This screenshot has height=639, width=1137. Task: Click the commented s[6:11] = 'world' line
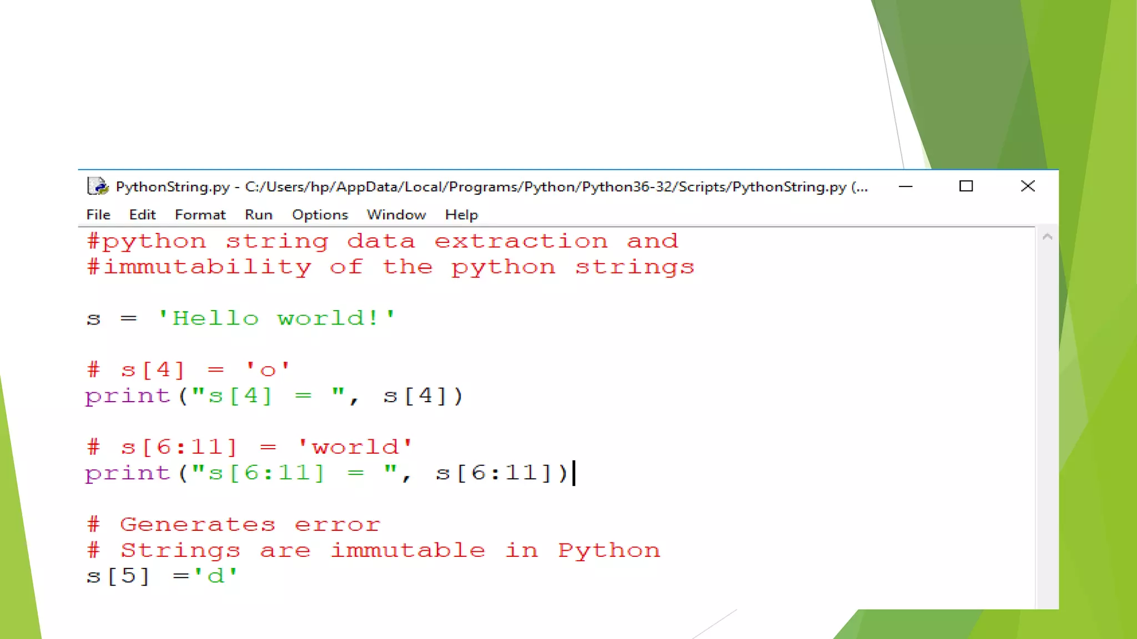[250, 447]
